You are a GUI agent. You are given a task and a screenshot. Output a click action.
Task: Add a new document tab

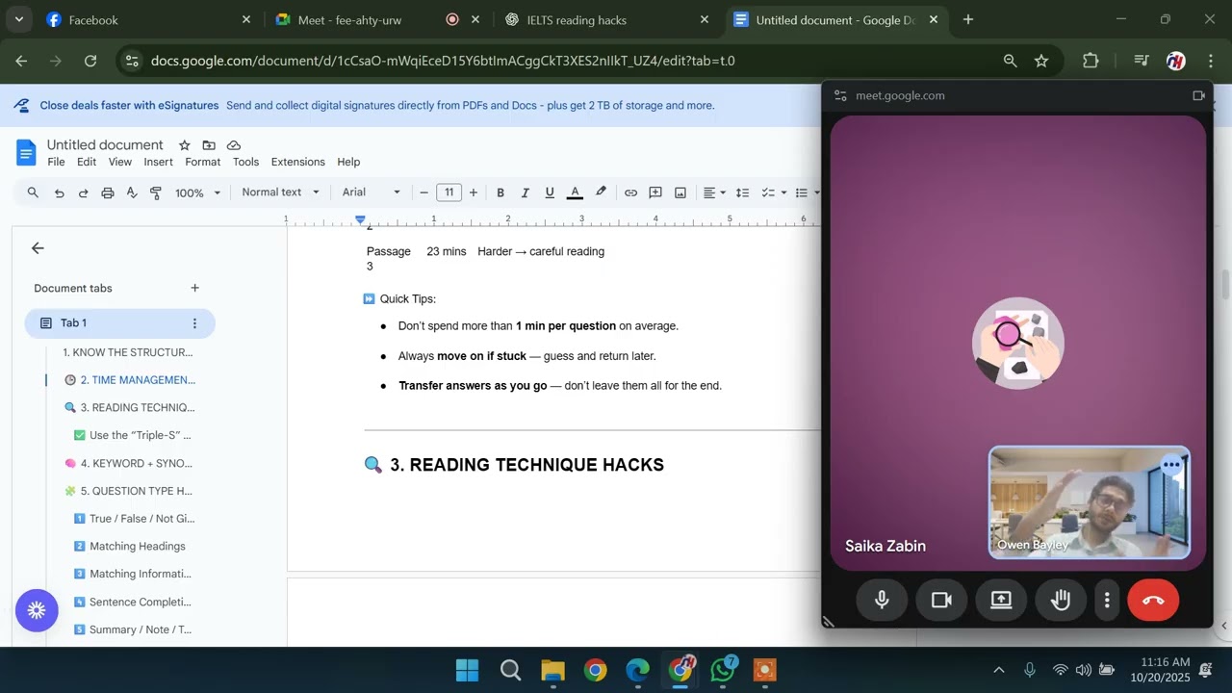[194, 288]
